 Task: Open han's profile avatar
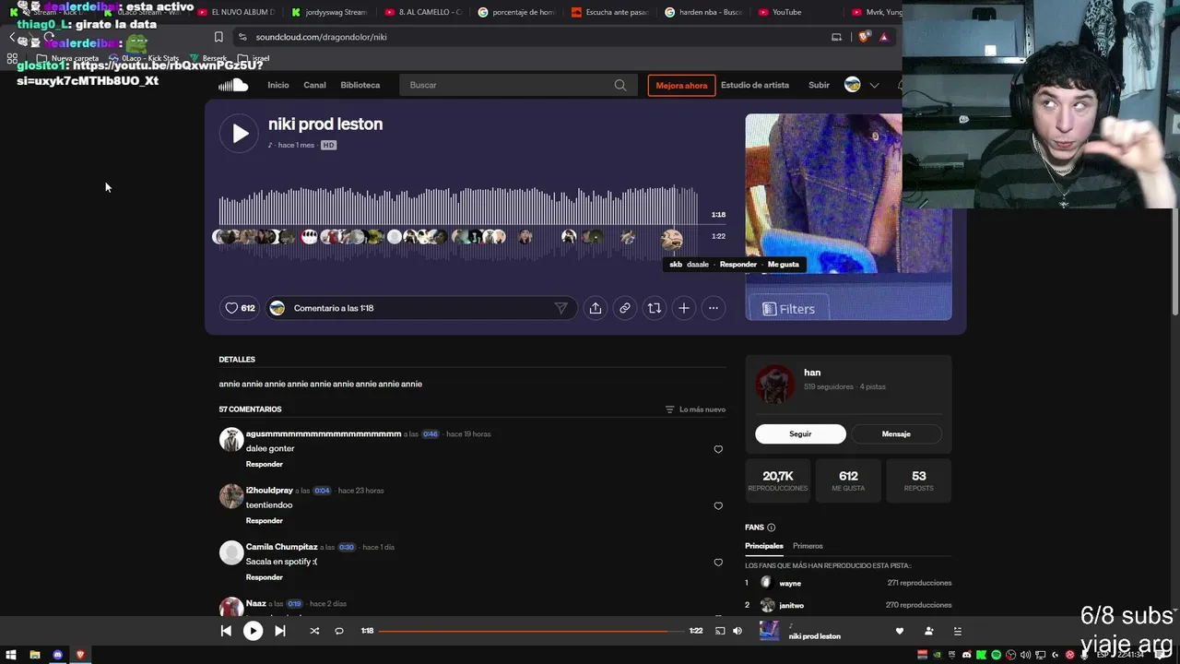point(774,384)
